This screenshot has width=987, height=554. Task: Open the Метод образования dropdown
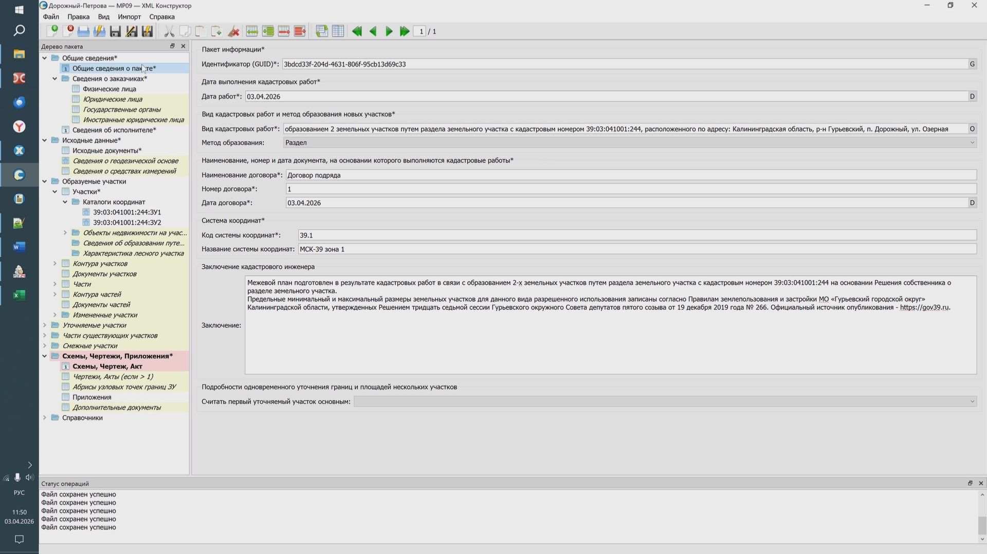[972, 142]
